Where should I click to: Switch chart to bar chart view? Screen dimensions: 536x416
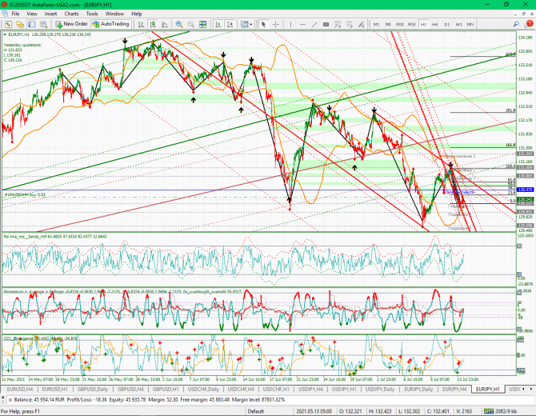(141, 24)
